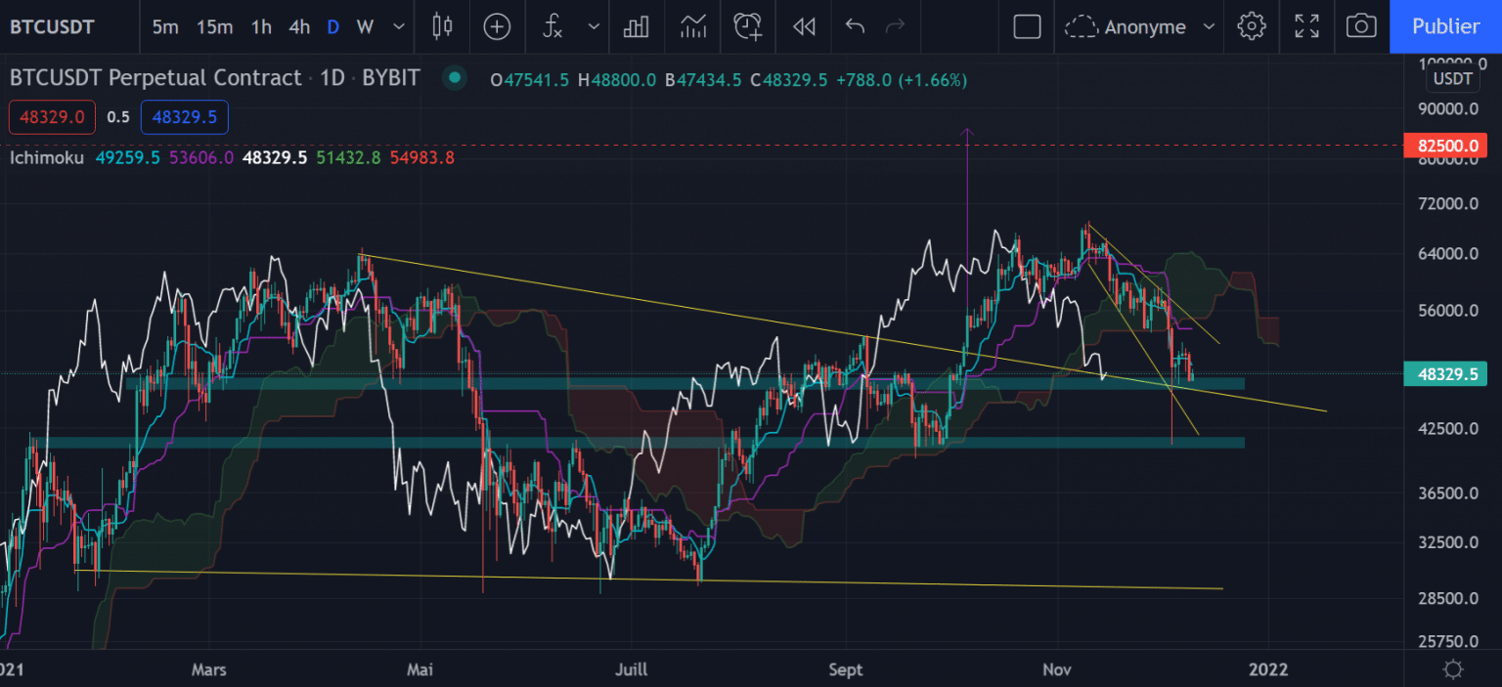Open the candlestick chart type selector

pos(442,26)
